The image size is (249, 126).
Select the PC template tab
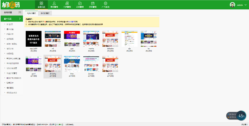click(x=31, y=13)
